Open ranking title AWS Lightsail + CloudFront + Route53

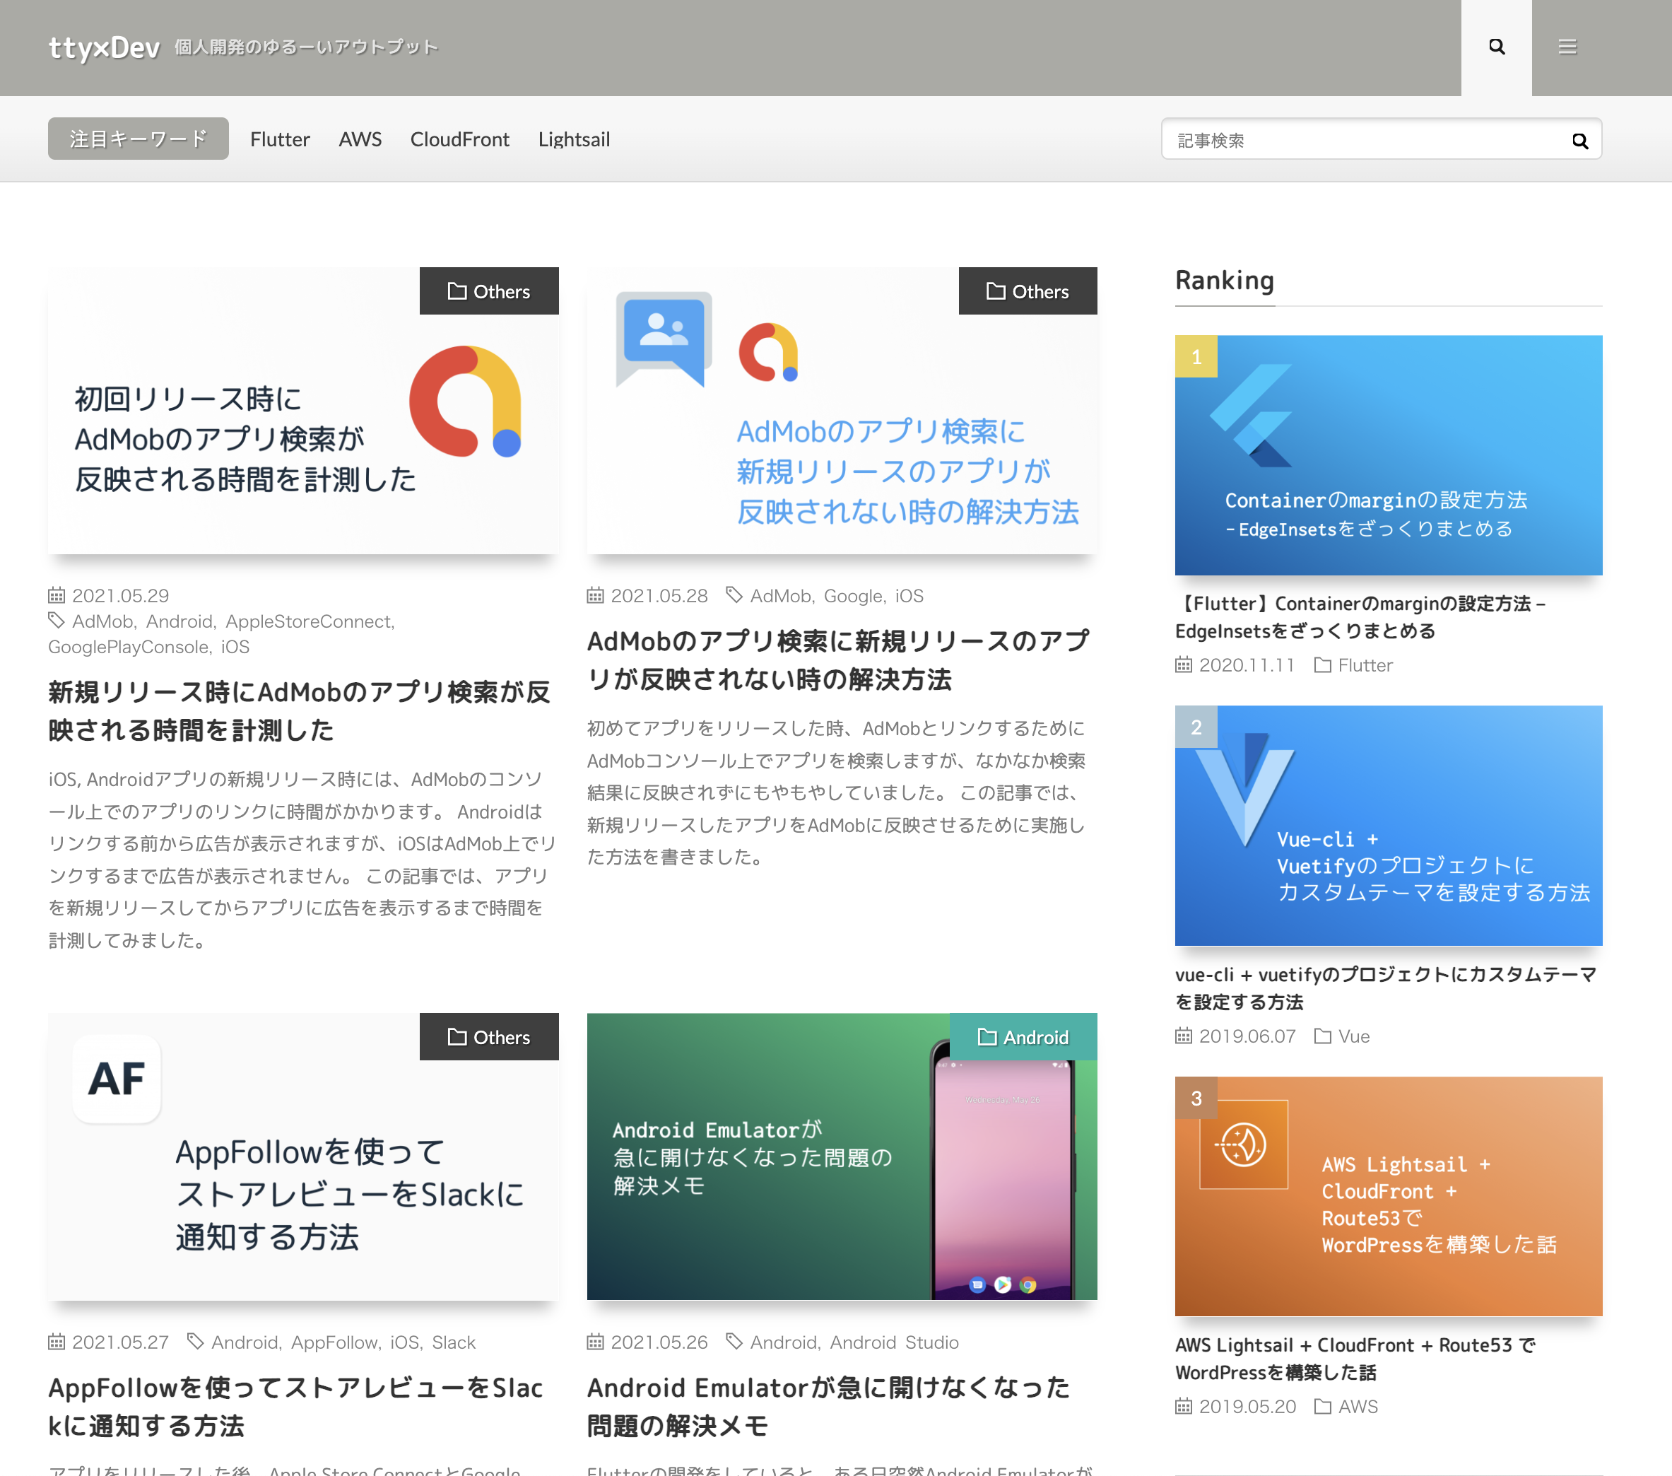(x=1356, y=1358)
